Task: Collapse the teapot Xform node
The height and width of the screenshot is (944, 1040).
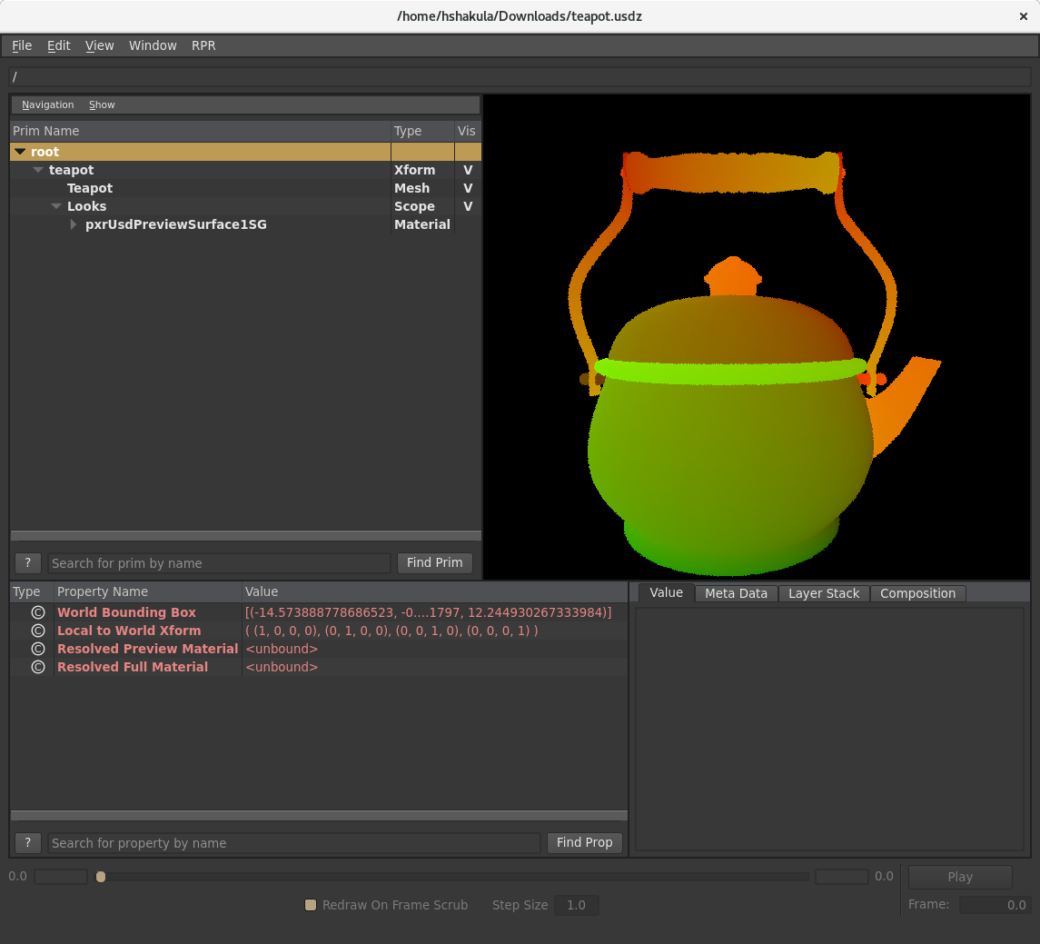Action: coord(38,171)
